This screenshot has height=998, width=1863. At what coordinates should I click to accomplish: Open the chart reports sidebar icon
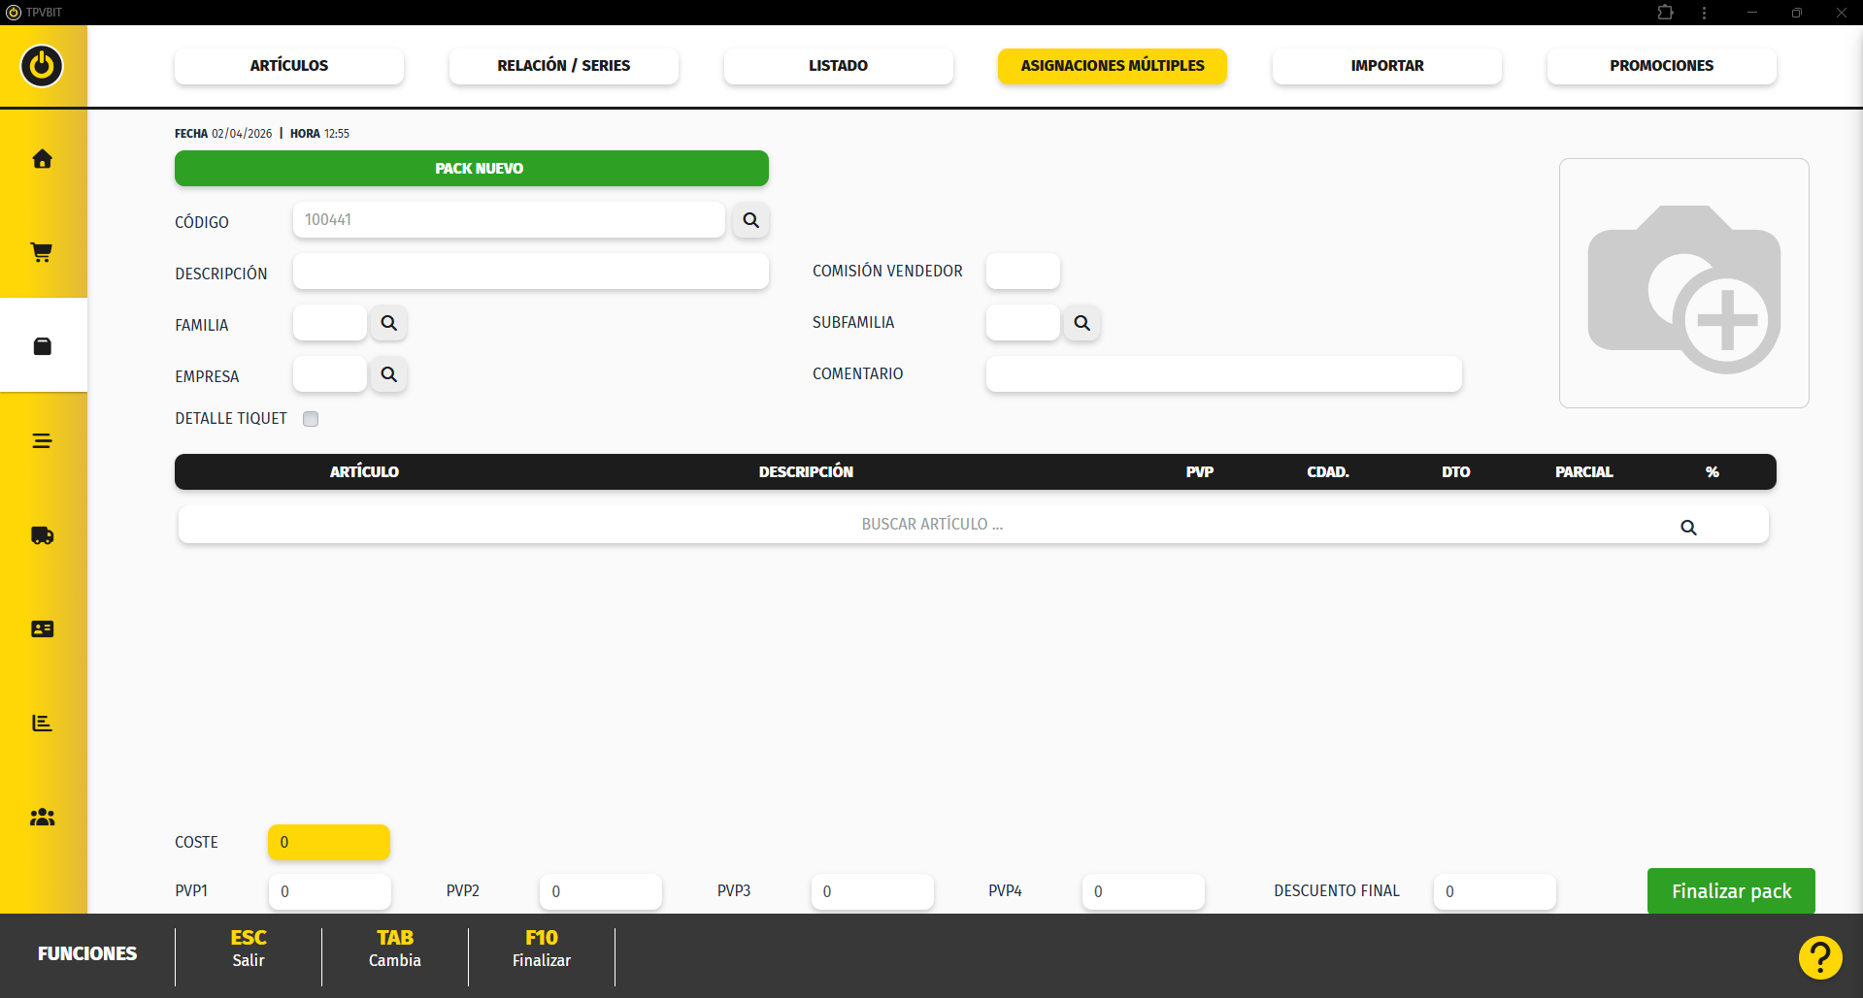[x=42, y=724]
